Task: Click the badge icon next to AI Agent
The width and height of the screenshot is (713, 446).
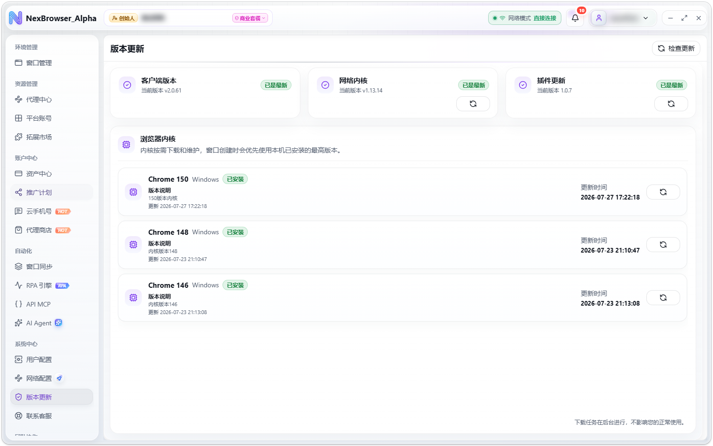Action: pyautogui.click(x=59, y=323)
